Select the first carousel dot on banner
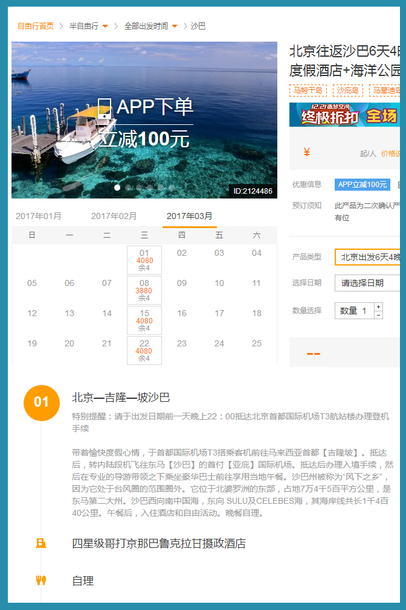 (117, 188)
